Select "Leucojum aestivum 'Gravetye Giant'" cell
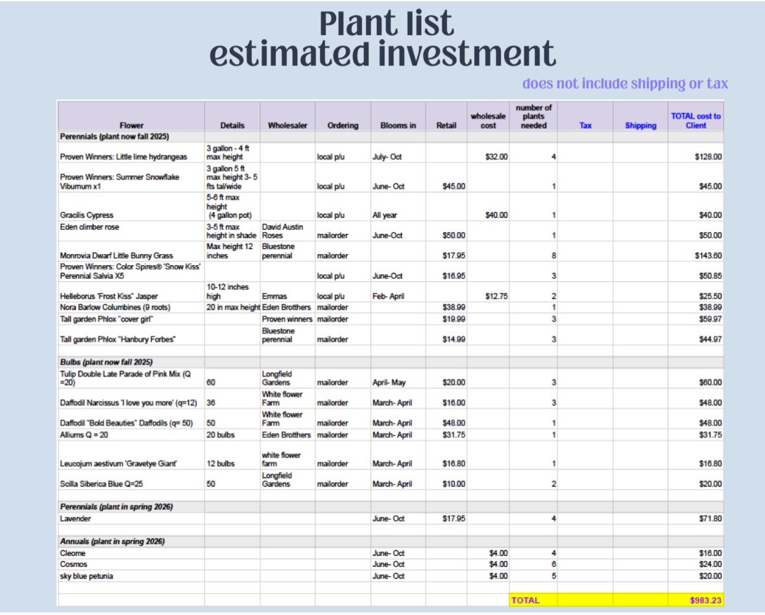This screenshot has height=615, width=765. coord(131,455)
